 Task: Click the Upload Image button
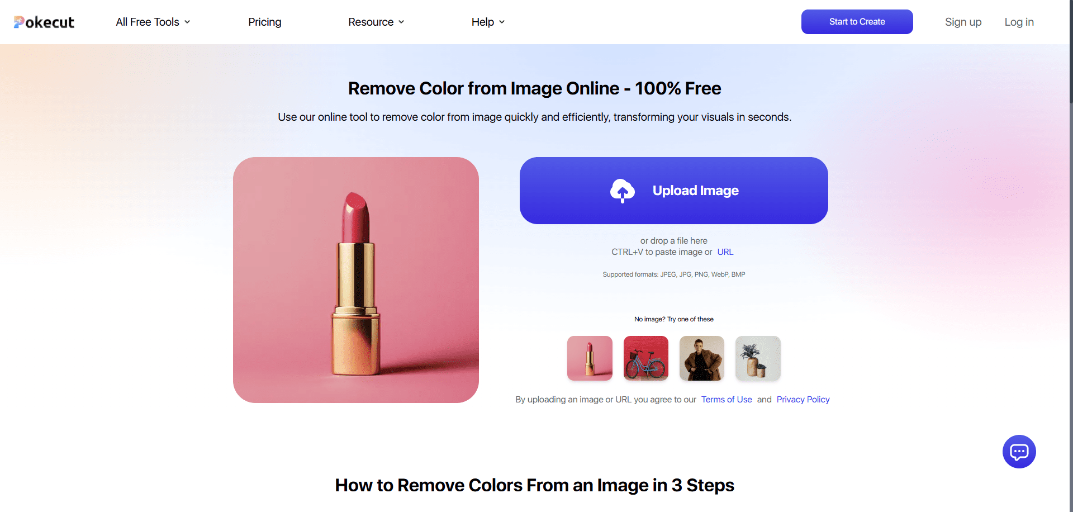coord(695,191)
